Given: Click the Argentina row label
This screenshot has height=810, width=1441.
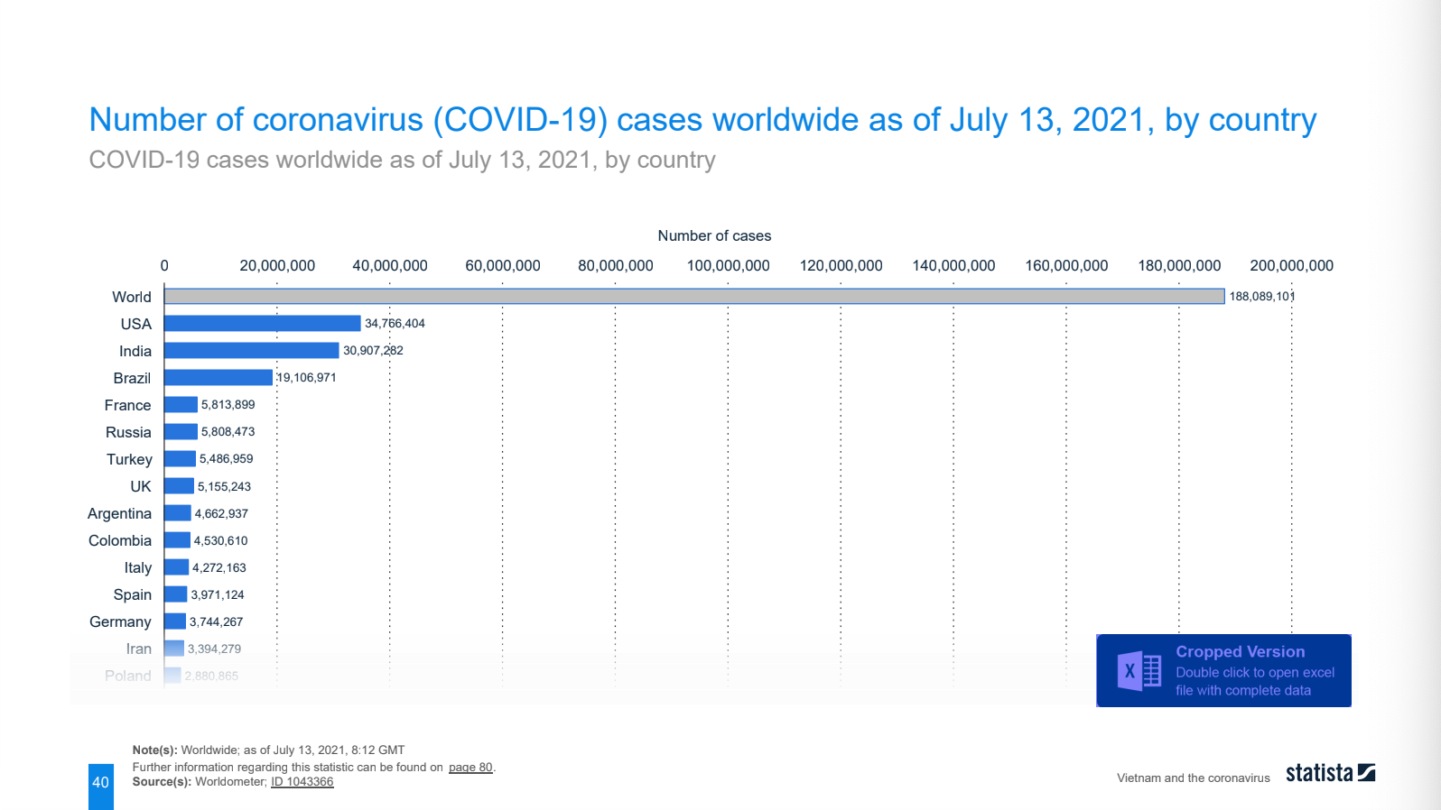Looking at the screenshot, I should [x=119, y=514].
